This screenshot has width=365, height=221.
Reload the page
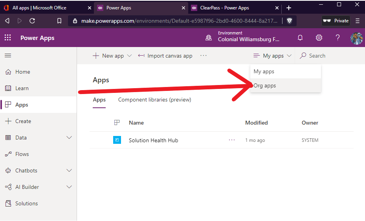point(32,21)
